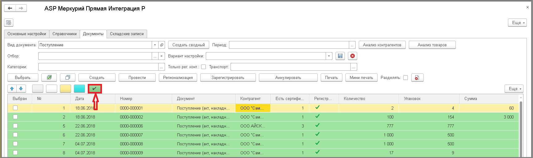Click the Аннулировать button
Screen dimensions: 533x158
(288, 77)
